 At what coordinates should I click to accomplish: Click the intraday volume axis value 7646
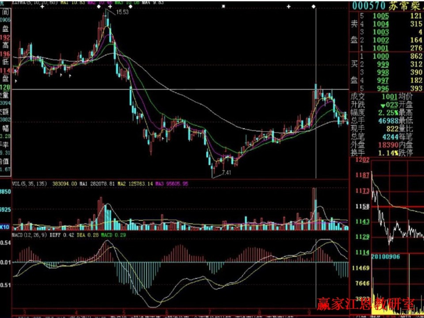363,284
